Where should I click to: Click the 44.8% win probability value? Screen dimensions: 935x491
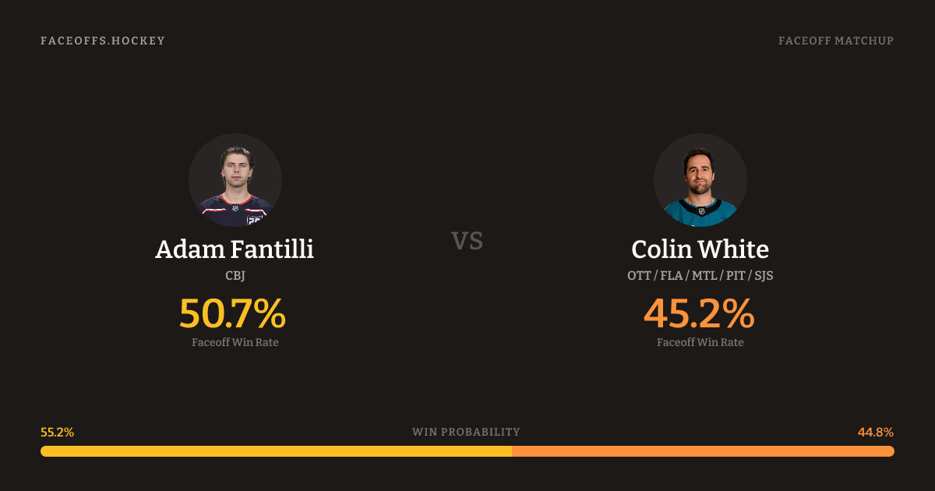click(876, 432)
